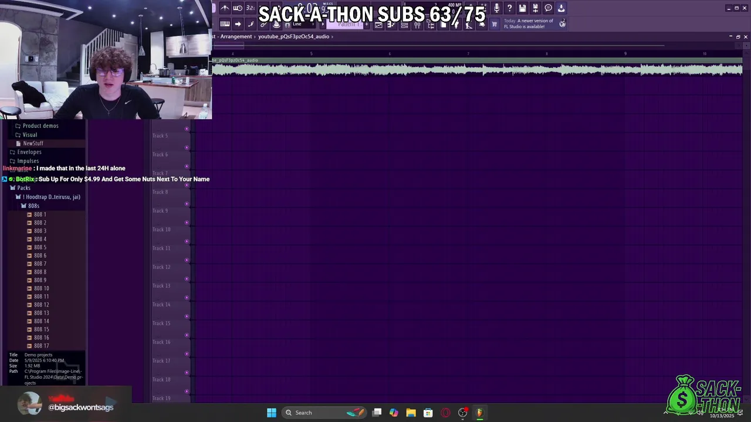
Task: Mute Track 6 with its dot
Action: coord(187,166)
